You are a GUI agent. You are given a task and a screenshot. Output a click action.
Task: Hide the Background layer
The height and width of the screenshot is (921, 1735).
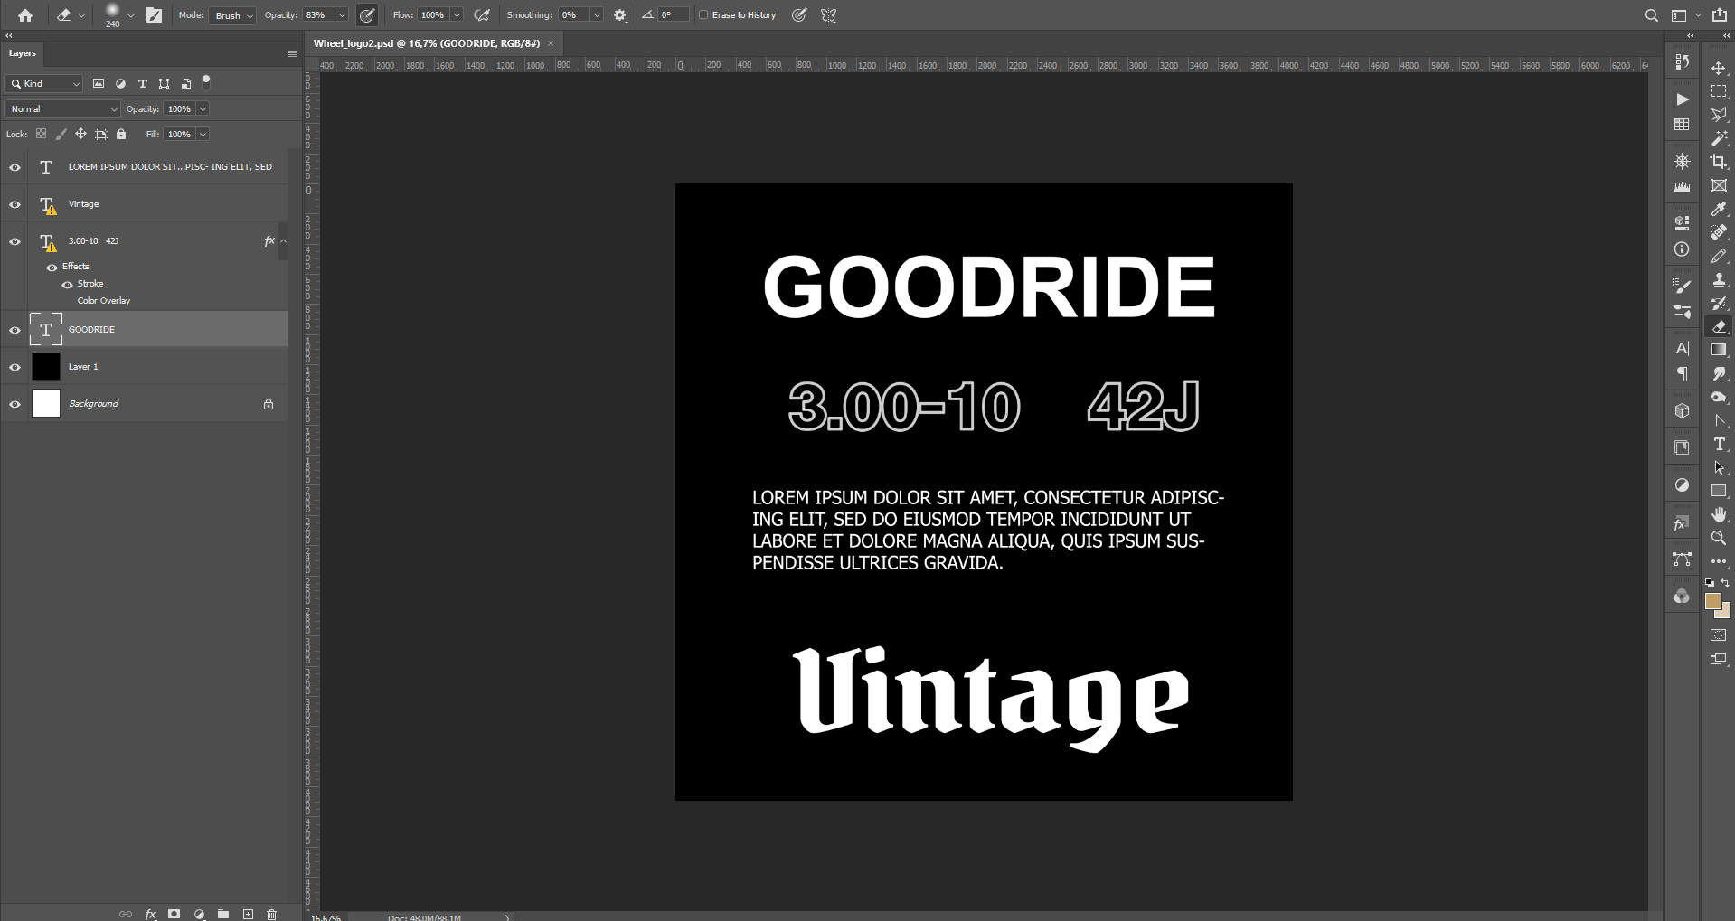[x=14, y=404]
